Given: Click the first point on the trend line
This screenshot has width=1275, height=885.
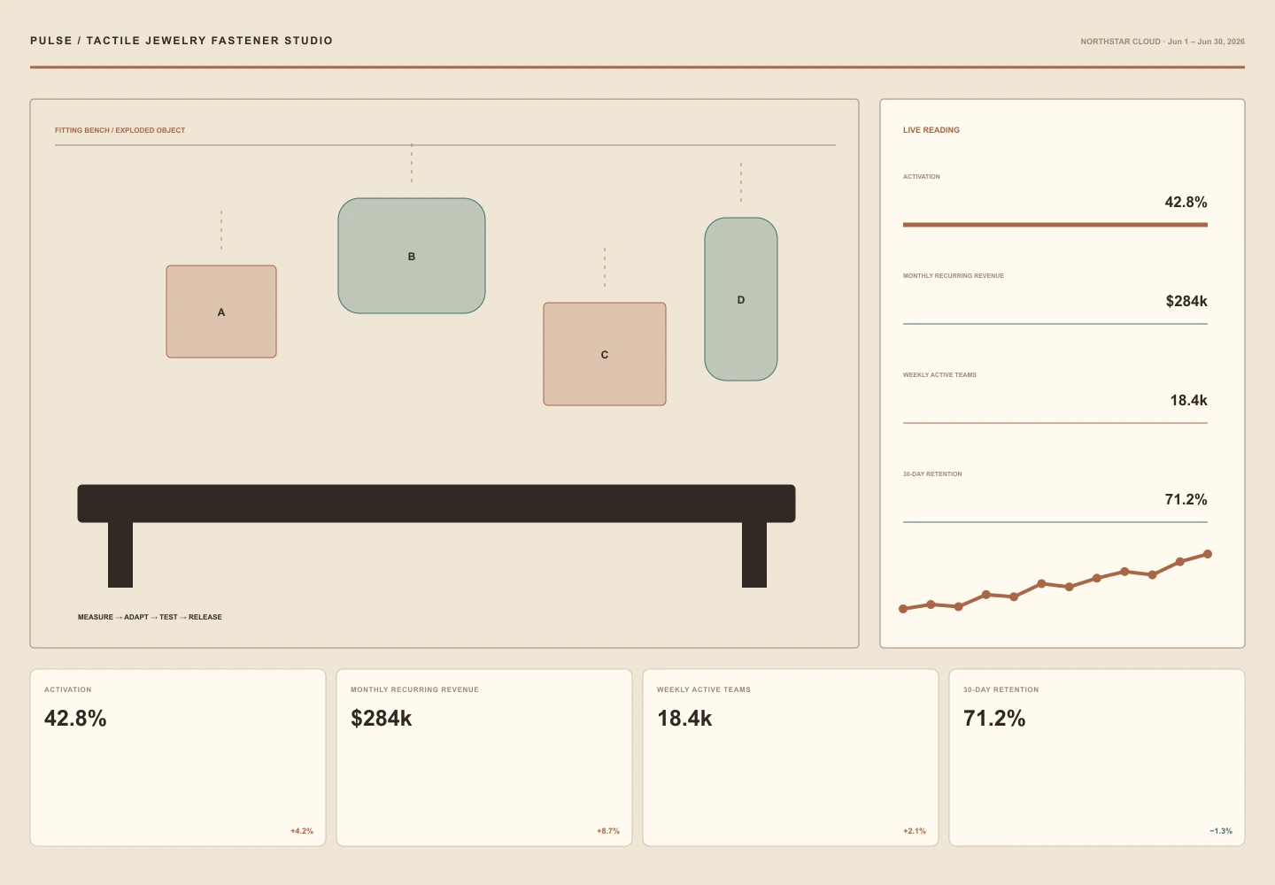Looking at the screenshot, I should pyautogui.click(x=903, y=609).
